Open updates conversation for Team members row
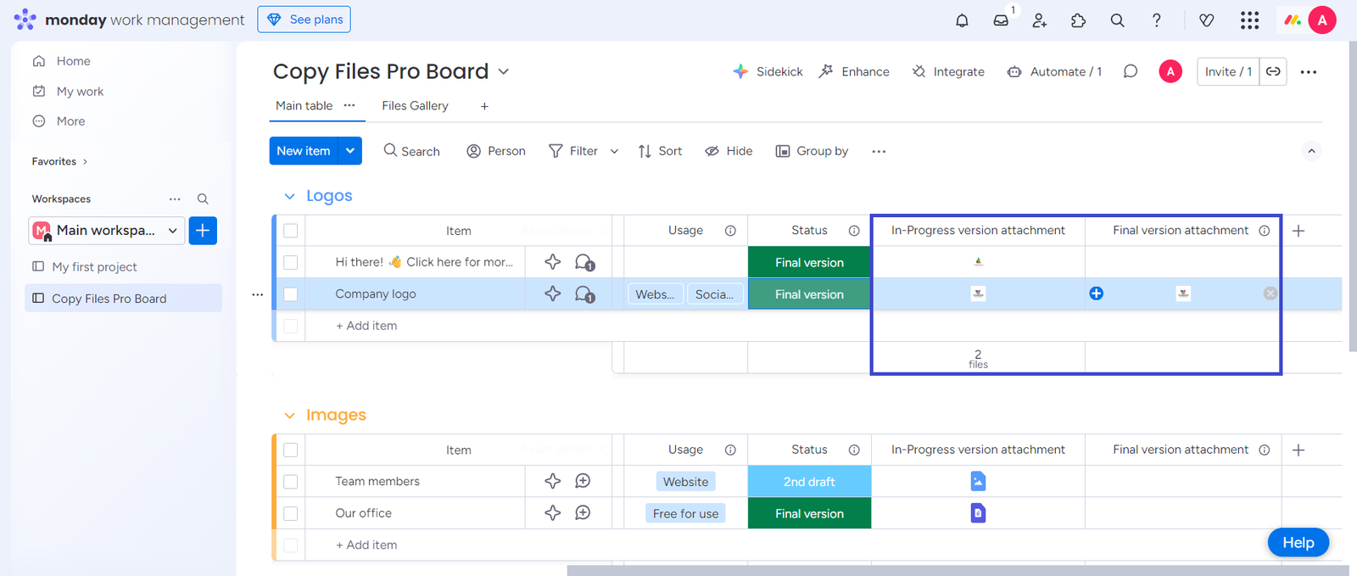This screenshot has height=576, width=1357. [x=583, y=481]
